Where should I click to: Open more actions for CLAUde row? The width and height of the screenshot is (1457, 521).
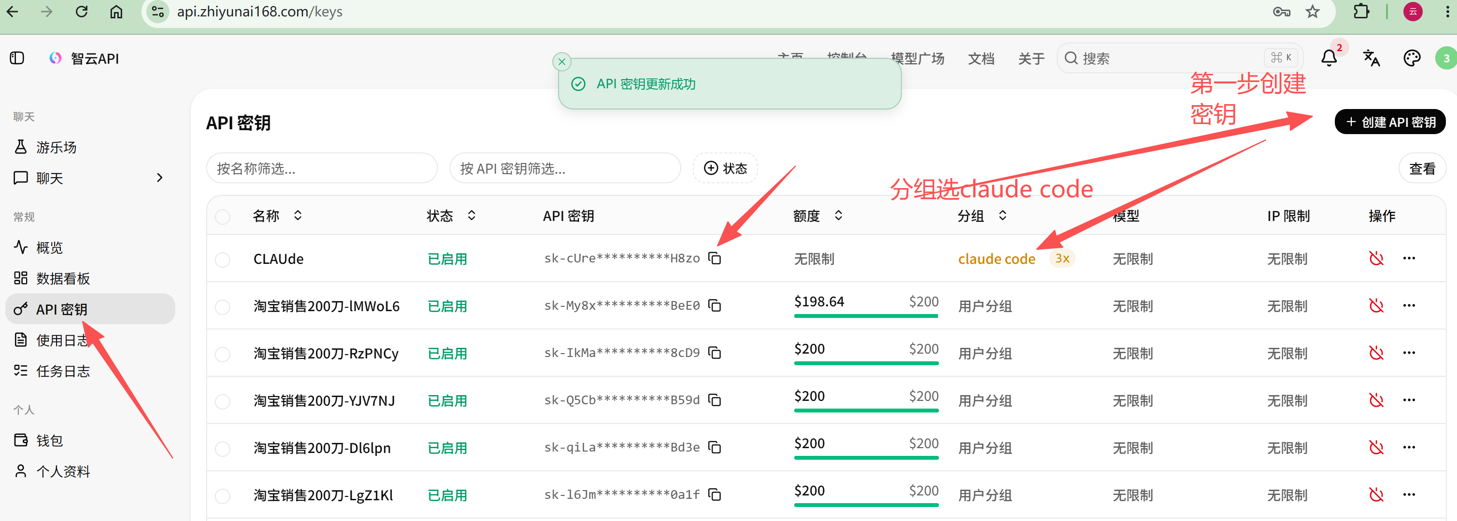[x=1409, y=258]
